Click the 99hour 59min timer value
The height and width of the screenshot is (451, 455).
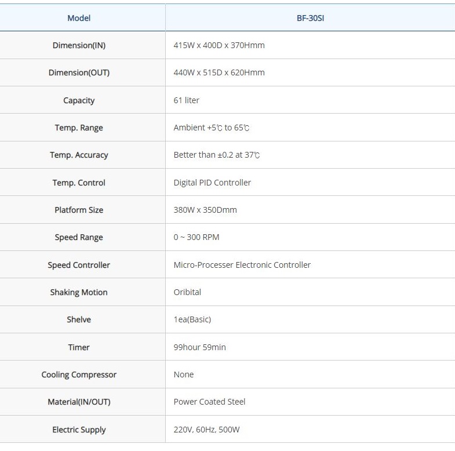(x=200, y=347)
